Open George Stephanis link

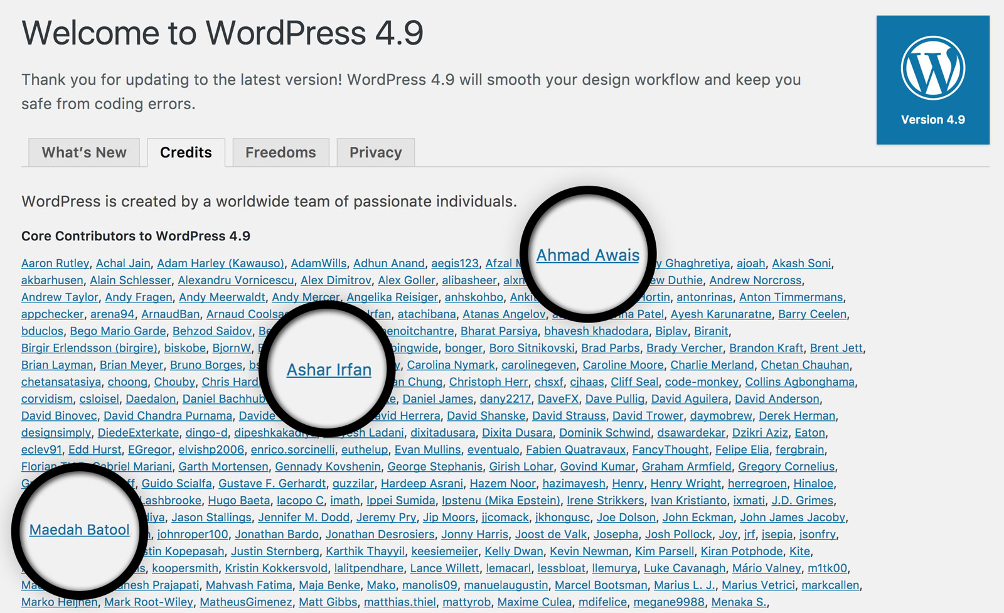(x=435, y=467)
